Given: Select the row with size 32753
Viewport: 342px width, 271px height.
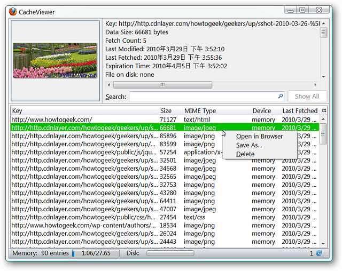Looking at the screenshot, I should coord(165,185).
